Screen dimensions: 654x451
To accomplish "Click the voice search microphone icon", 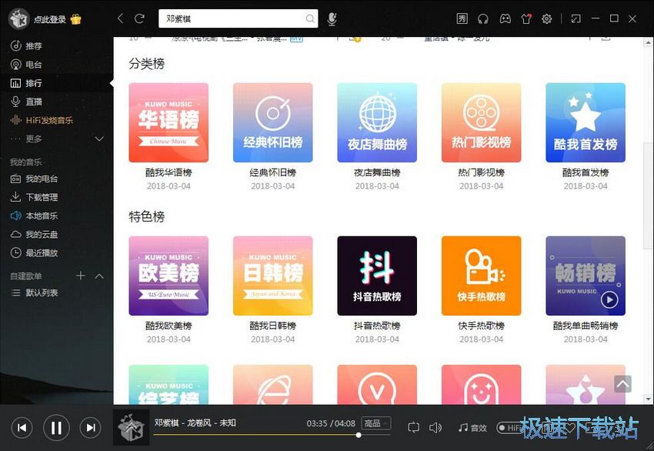I will 332,18.
